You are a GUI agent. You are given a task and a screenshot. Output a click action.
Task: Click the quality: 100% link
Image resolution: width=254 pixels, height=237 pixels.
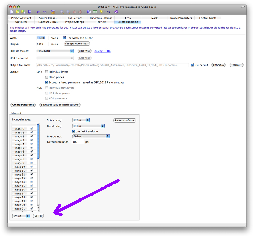point(102,51)
